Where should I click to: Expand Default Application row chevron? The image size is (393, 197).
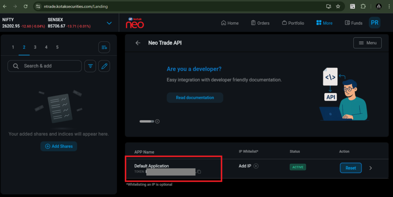tap(370, 168)
